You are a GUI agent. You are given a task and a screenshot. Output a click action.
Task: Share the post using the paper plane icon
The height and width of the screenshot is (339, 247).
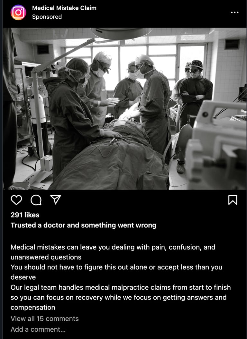tap(55, 200)
